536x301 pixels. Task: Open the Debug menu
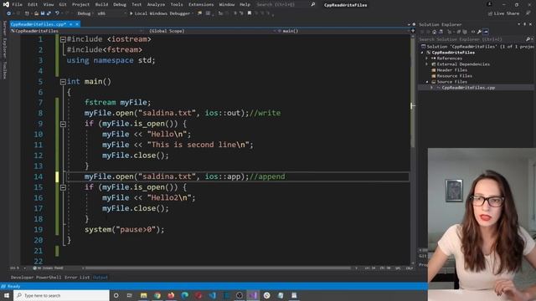click(x=120, y=5)
